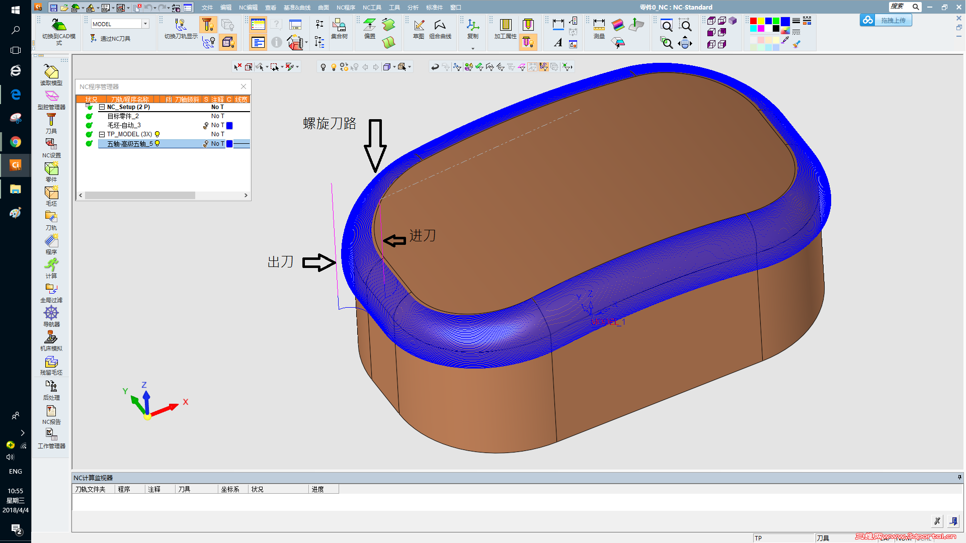
Task: Open the 曲面 menu
Action: (x=323, y=8)
